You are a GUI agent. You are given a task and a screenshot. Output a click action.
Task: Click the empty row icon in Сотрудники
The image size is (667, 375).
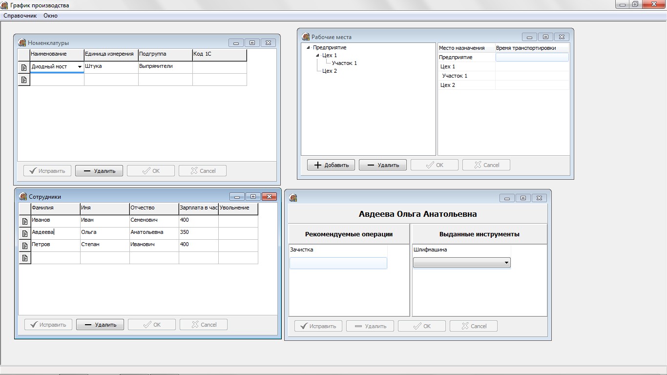(x=25, y=258)
